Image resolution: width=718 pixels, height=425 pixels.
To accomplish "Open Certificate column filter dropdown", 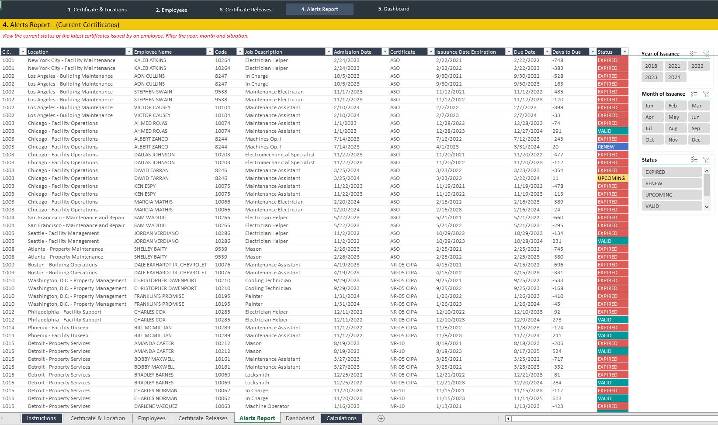I will coord(431,52).
